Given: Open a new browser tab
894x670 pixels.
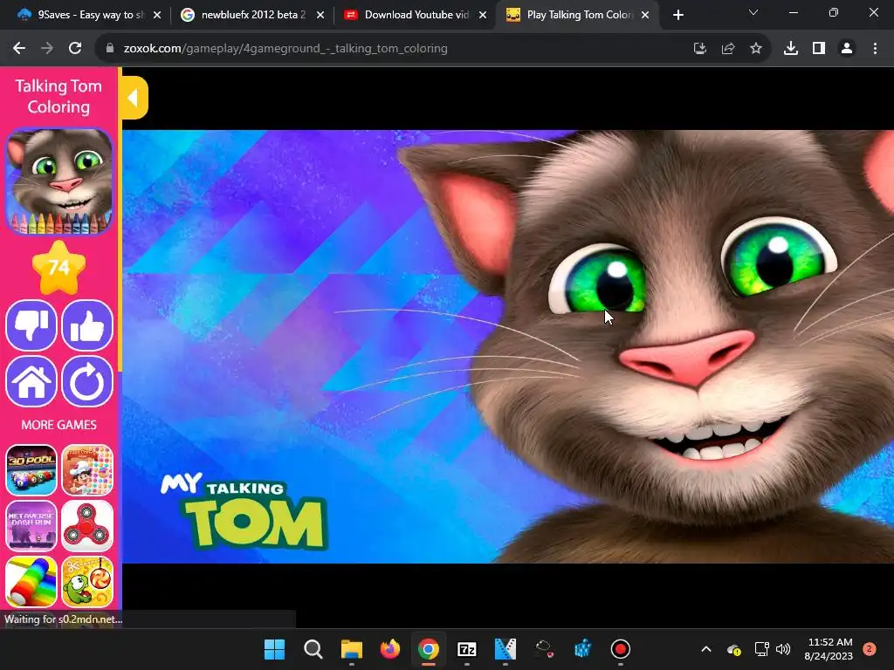Looking at the screenshot, I should (677, 16).
